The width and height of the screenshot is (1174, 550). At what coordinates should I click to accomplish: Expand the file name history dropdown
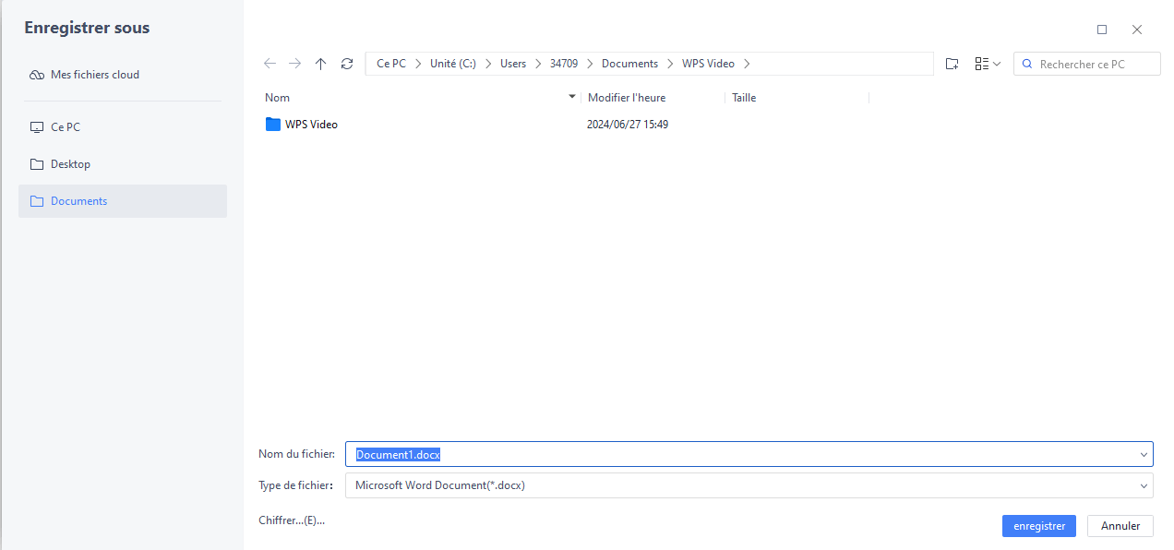pyautogui.click(x=1143, y=454)
